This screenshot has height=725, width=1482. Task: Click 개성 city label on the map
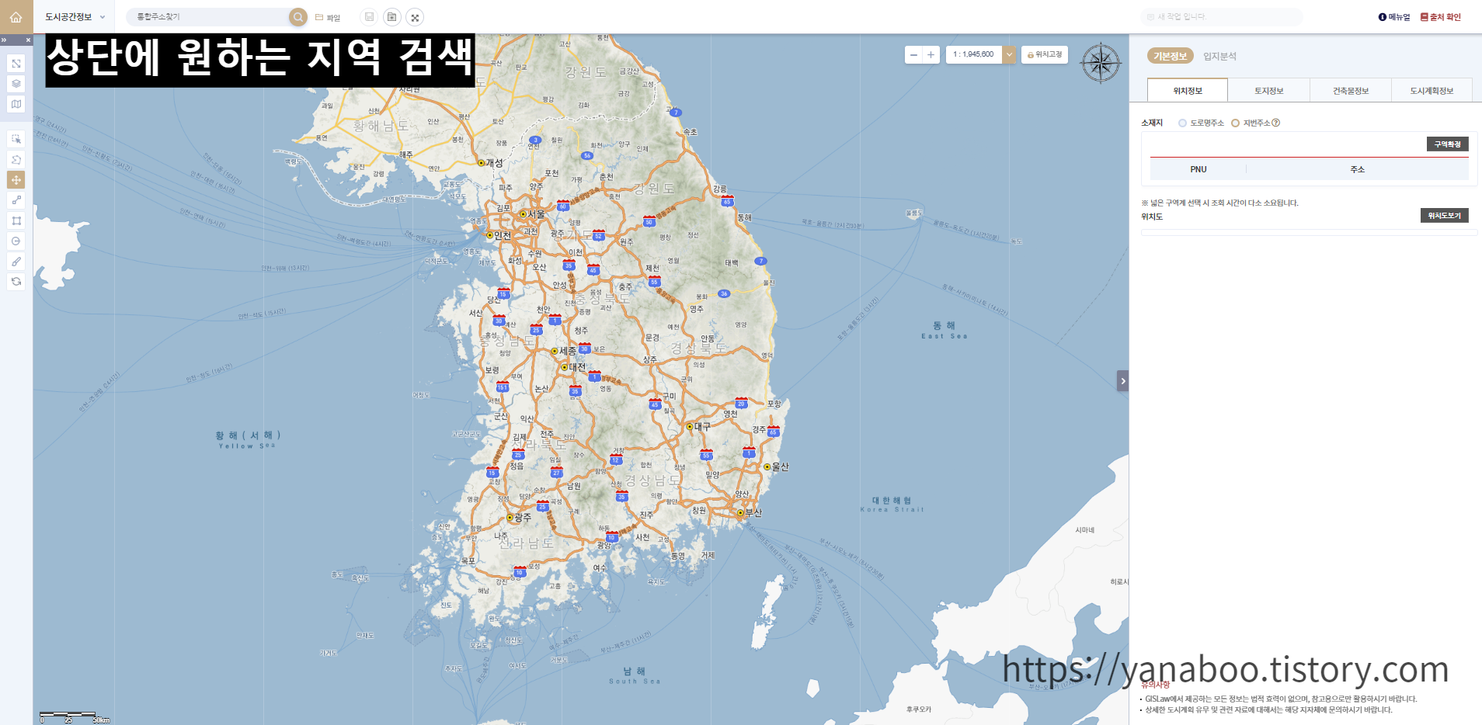[x=494, y=163]
